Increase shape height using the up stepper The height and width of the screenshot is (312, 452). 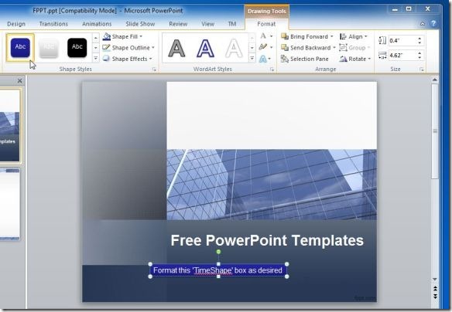(x=419, y=39)
